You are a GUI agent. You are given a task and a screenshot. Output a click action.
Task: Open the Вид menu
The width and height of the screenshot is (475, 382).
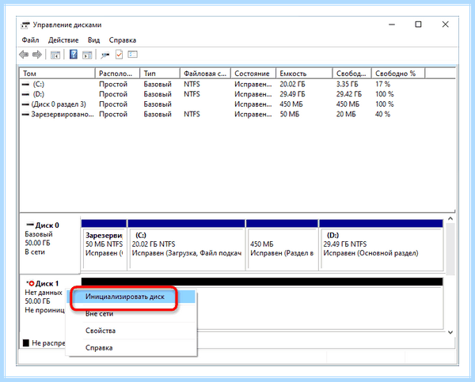(93, 40)
